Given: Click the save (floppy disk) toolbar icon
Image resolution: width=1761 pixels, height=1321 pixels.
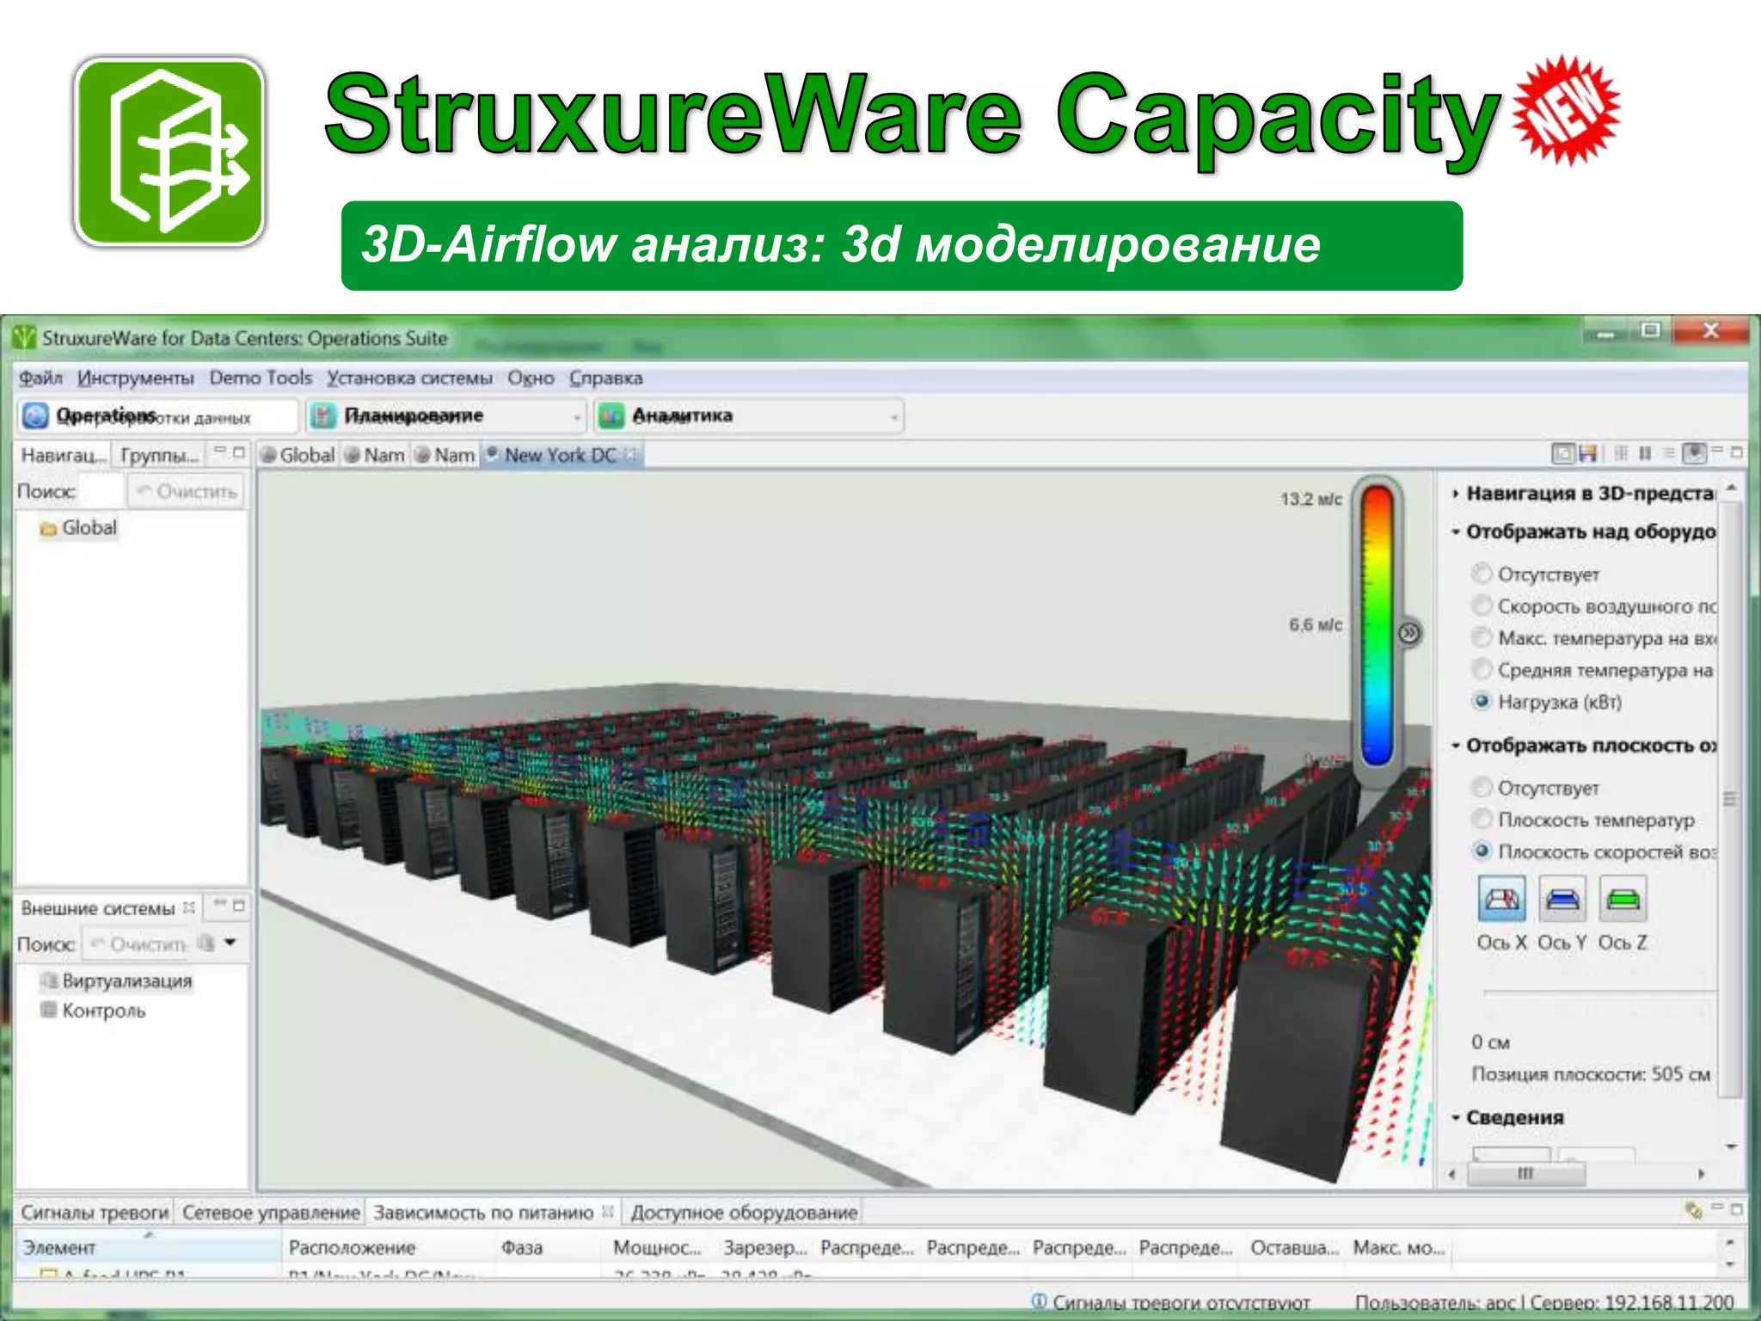Looking at the screenshot, I should [1587, 453].
